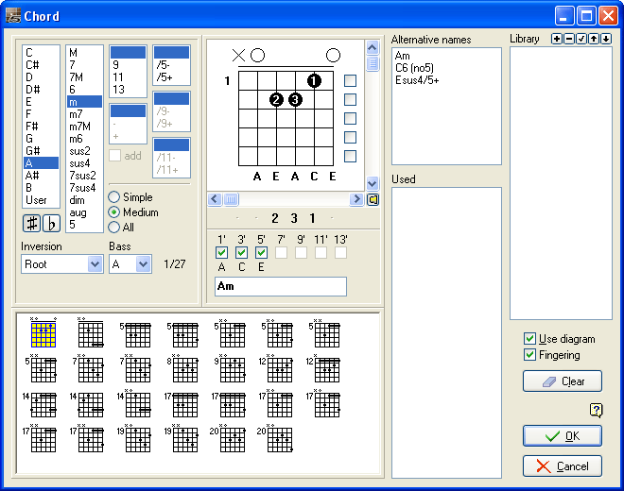Viewport: 624px width, 491px height.
Task: Open the Inversion dropdown
Action: [x=95, y=264]
